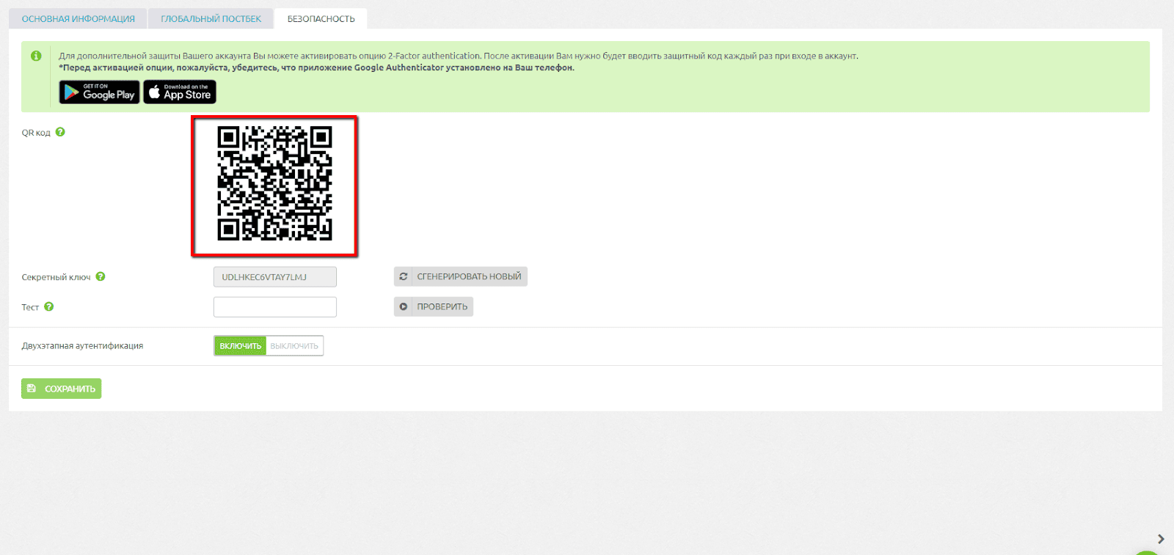Enable two-step authentication with ВКЛЮЧИТЬ

[x=240, y=346]
